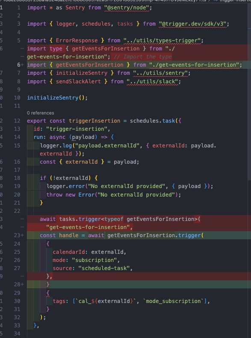
Task: Click line number 11 in the gutter
Action: 17,106
